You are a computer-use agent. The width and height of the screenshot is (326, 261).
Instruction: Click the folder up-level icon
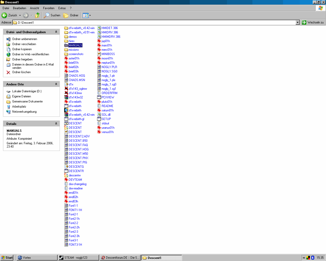37,15
